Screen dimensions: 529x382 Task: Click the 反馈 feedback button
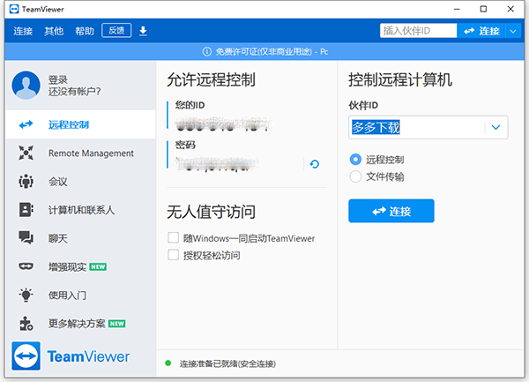(x=116, y=31)
